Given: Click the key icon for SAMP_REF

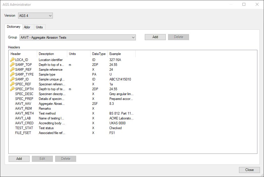Looking at the screenshot, I should 12,69.
